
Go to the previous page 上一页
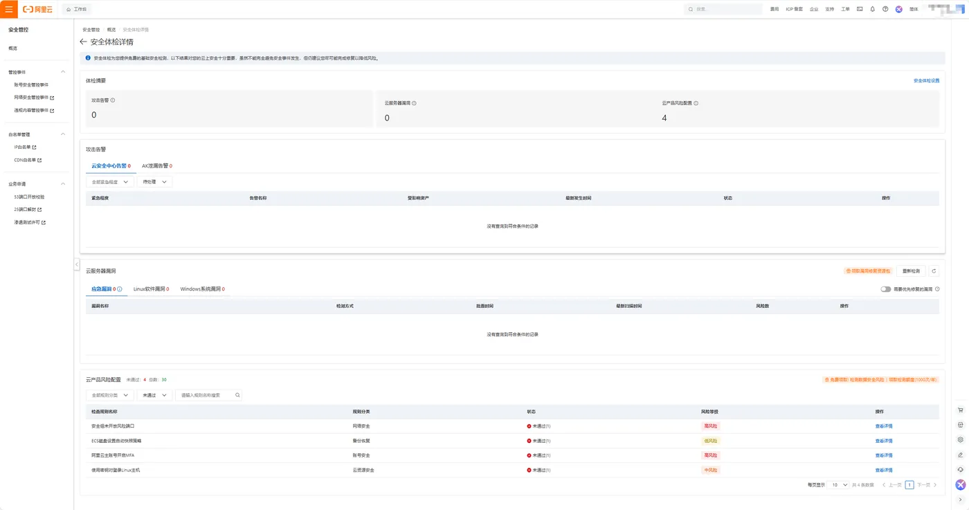coord(892,485)
